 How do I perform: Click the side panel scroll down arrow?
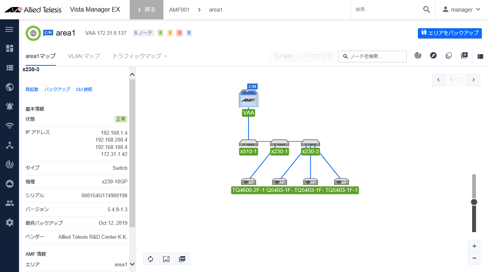click(132, 264)
